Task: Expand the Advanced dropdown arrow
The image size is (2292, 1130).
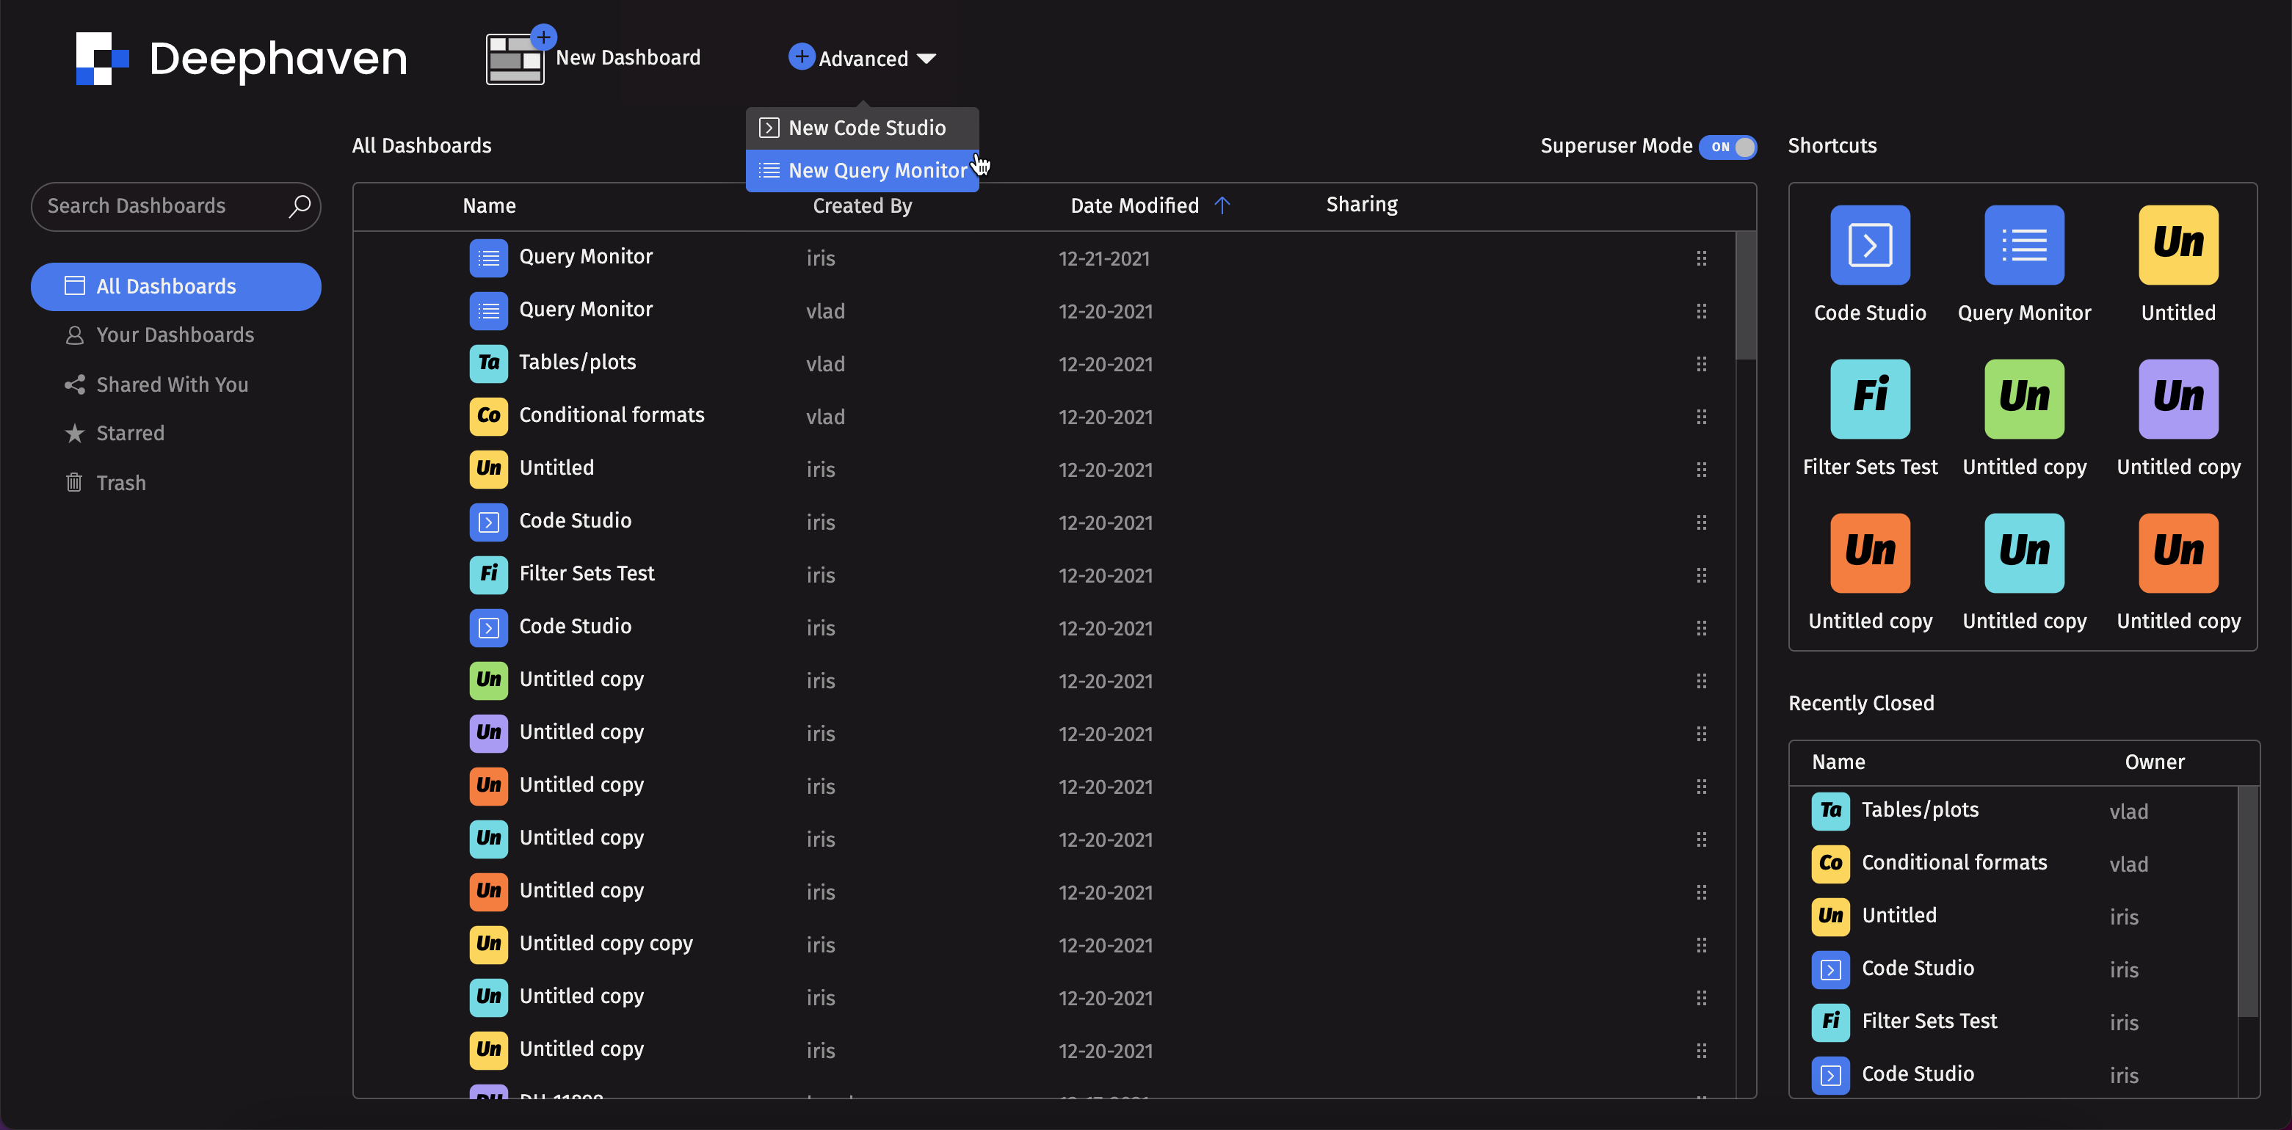Action: 925,59
